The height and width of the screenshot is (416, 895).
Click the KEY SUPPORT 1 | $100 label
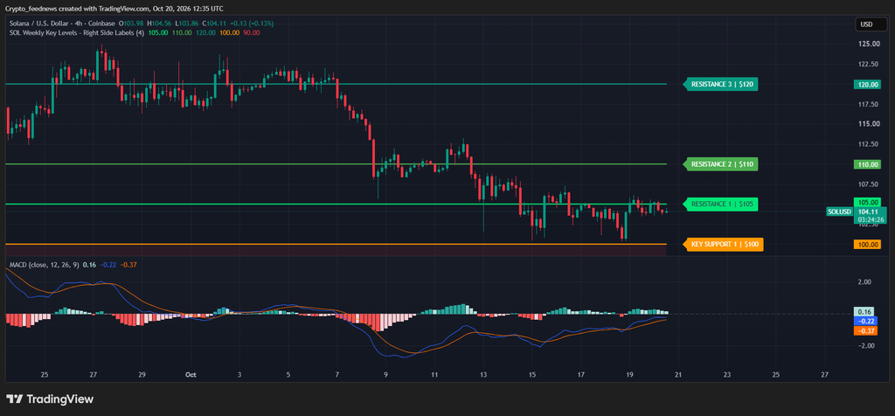tap(723, 244)
